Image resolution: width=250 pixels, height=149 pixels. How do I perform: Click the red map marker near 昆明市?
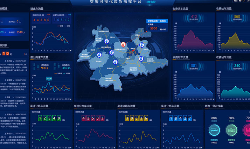point(123,44)
